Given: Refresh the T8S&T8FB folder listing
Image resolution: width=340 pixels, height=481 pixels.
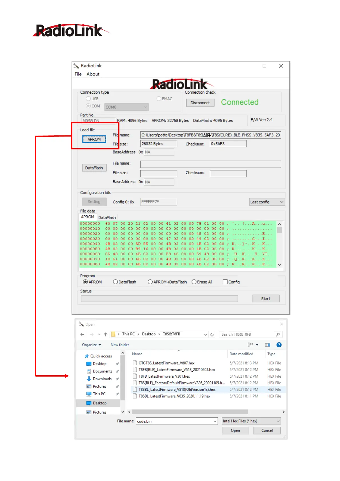Looking at the screenshot, I should coord(212,334).
